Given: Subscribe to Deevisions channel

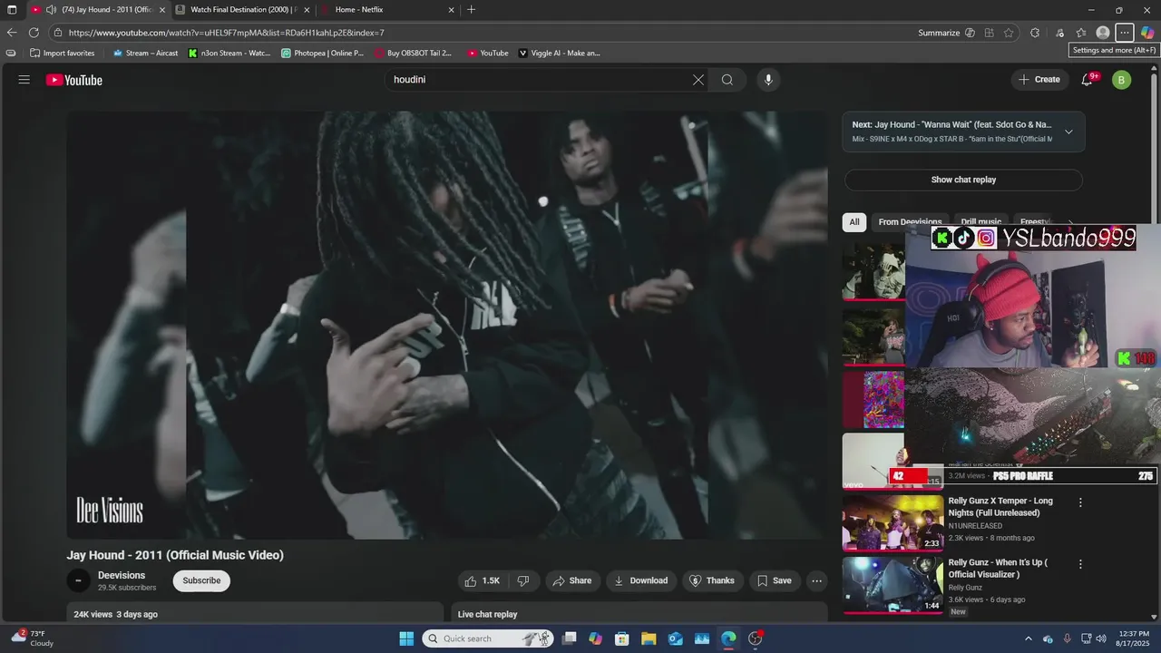Looking at the screenshot, I should click(201, 580).
